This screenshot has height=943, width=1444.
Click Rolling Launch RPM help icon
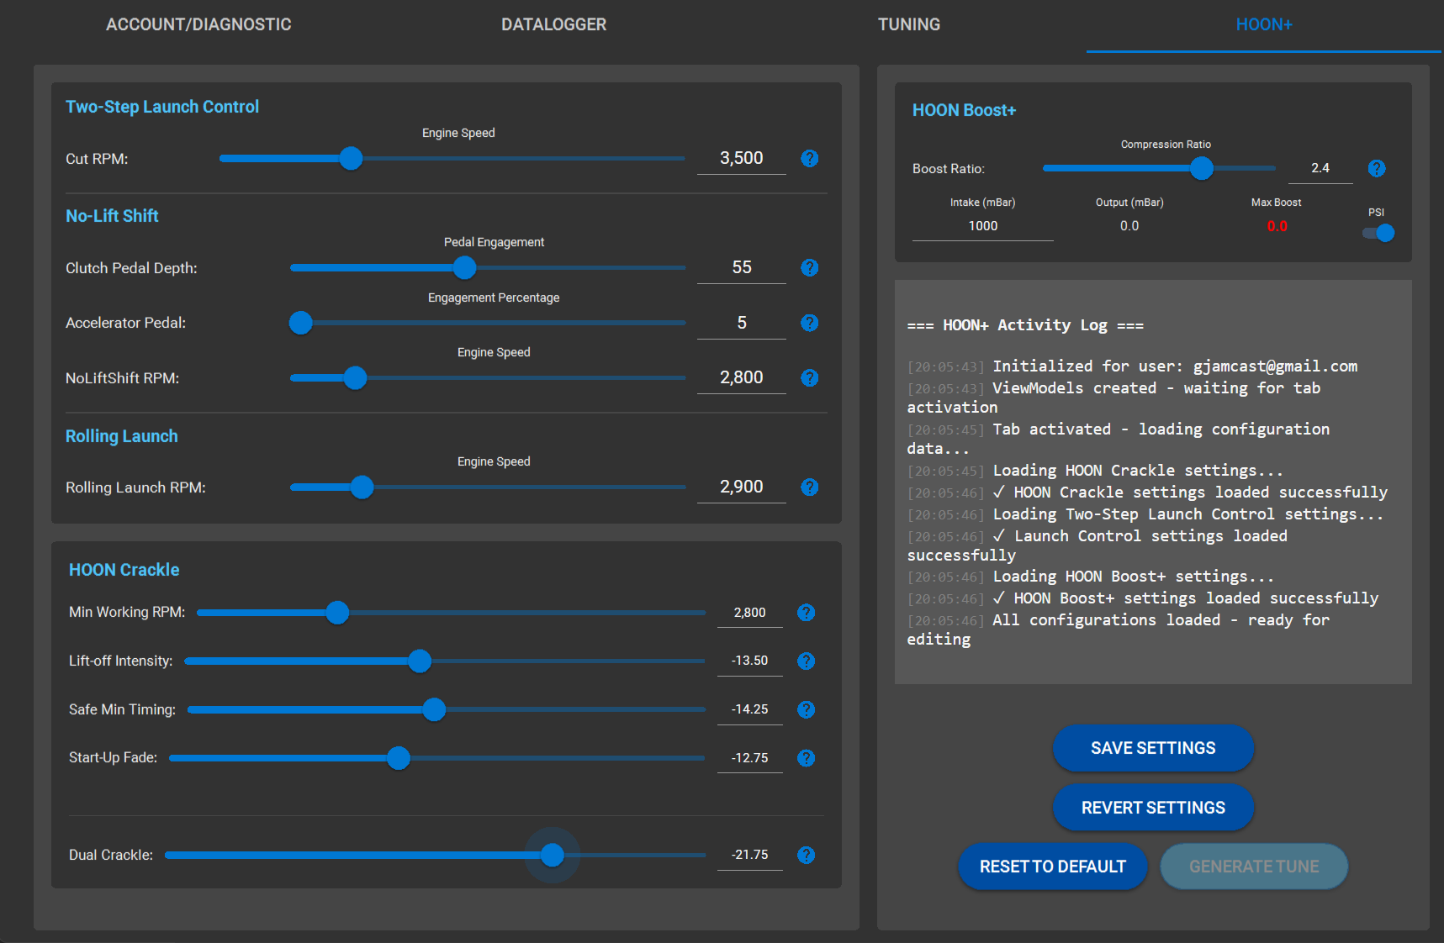click(809, 487)
